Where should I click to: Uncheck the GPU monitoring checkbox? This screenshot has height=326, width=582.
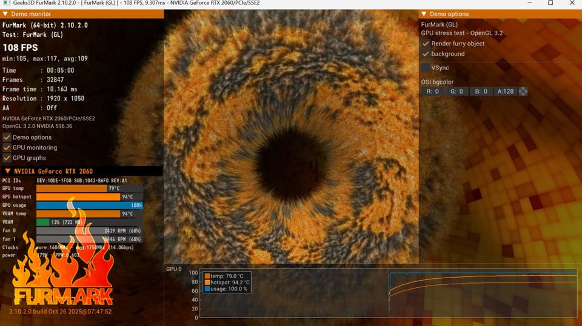point(7,148)
